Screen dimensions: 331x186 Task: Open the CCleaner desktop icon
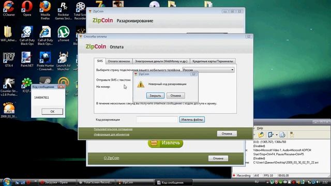[9, 8]
